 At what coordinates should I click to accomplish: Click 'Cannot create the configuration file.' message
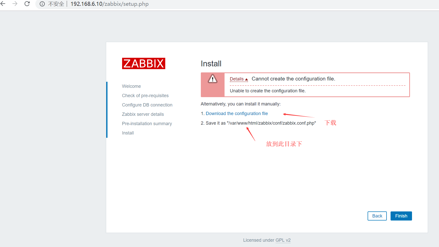293,79
